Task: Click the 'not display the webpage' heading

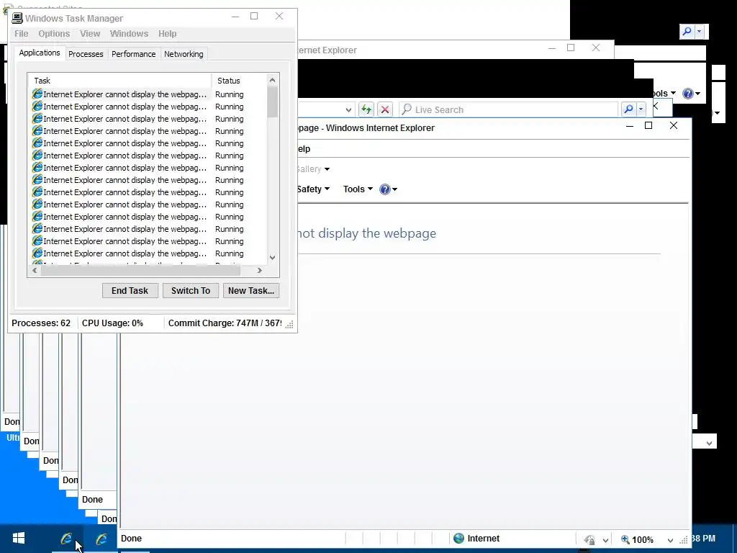Action: (367, 233)
